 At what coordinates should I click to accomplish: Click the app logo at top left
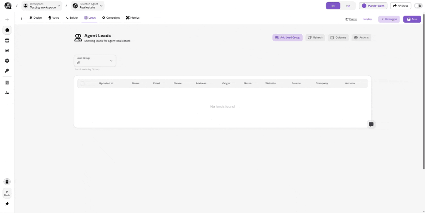tap(8, 6)
